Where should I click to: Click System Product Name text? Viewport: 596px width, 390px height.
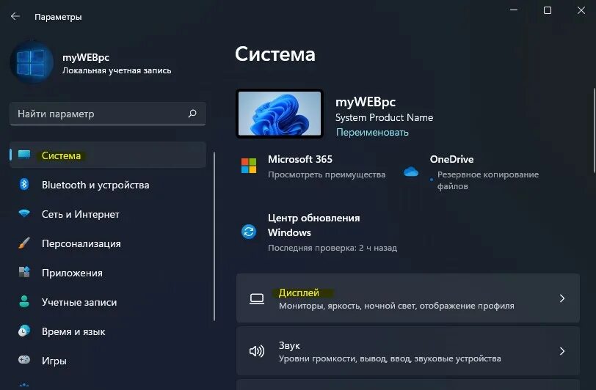[x=384, y=117]
